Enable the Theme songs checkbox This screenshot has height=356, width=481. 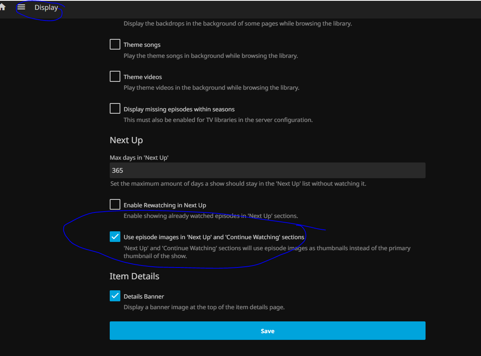coord(115,44)
